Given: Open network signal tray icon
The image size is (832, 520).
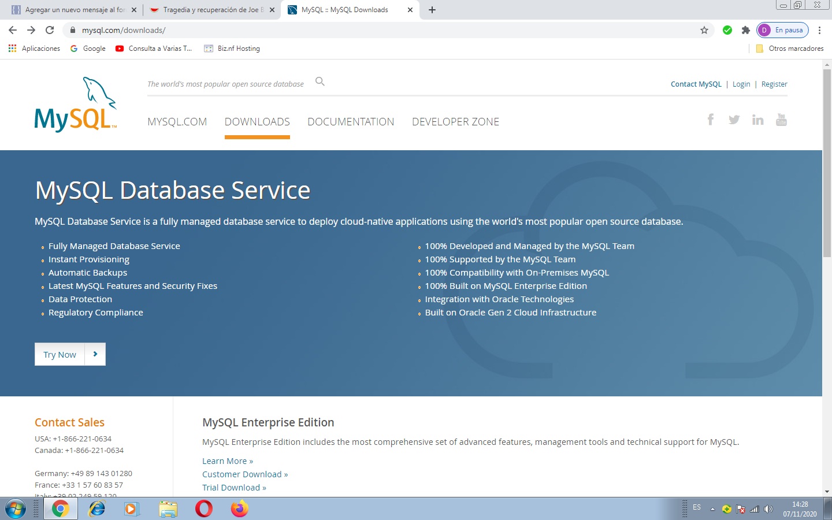Looking at the screenshot, I should click(x=755, y=509).
